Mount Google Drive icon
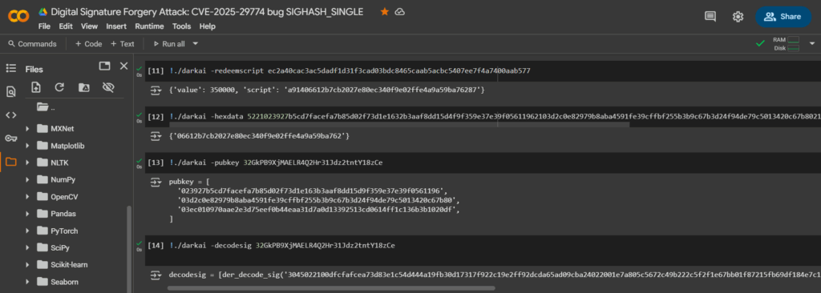Viewport: 821px width, 293px height. coord(83,87)
